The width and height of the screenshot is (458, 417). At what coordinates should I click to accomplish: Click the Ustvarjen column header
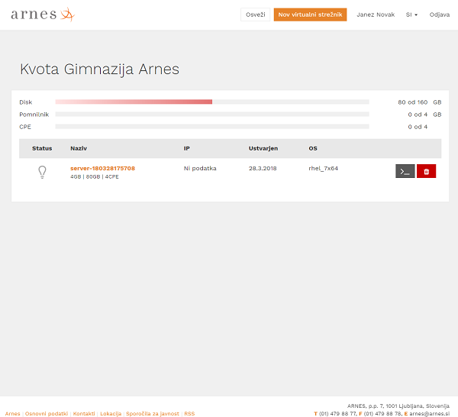[x=263, y=148]
